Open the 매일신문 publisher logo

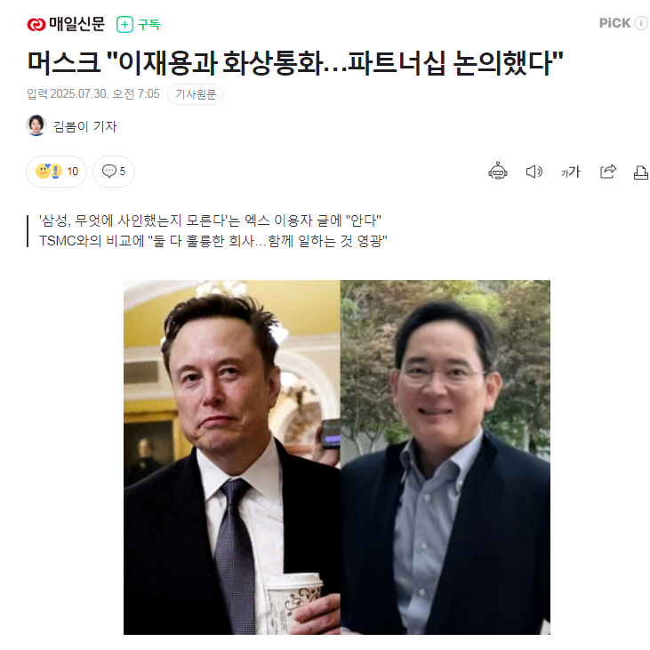click(x=66, y=24)
